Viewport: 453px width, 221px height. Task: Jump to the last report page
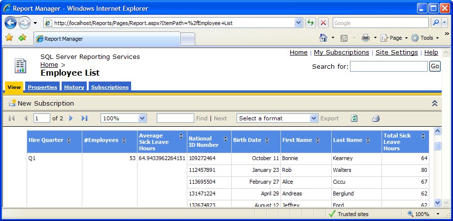coord(84,118)
